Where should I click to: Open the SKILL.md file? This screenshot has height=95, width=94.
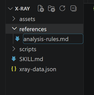click(x=31, y=59)
